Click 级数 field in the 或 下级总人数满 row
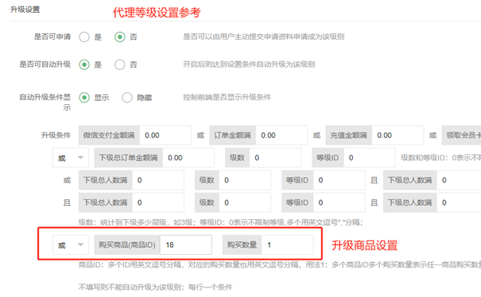481x297 pixels. click(245, 180)
